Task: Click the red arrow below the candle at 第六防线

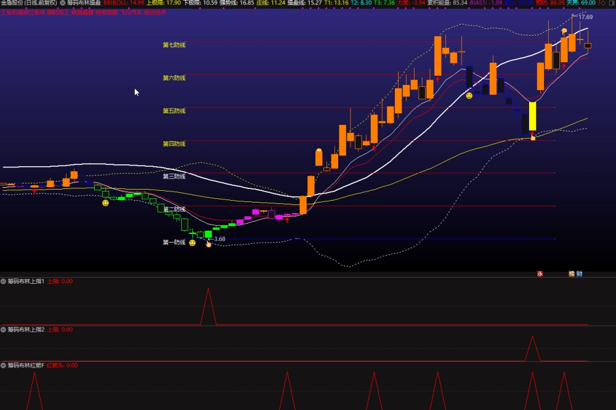Action: (x=437, y=79)
